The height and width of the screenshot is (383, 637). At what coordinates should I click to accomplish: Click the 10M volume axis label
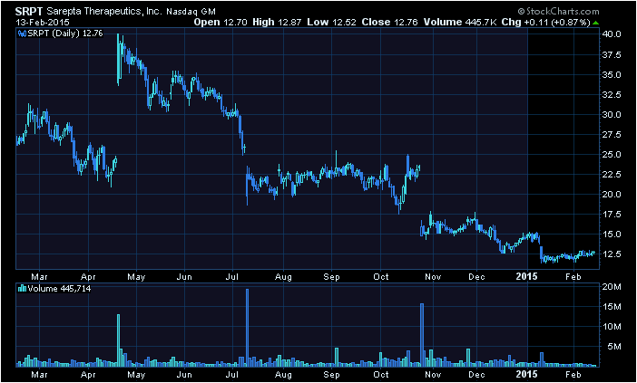coord(612,326)
